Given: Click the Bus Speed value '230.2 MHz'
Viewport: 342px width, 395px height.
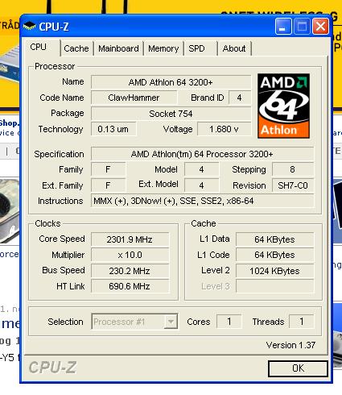Looking at the screenshot, I should [130, 271].
